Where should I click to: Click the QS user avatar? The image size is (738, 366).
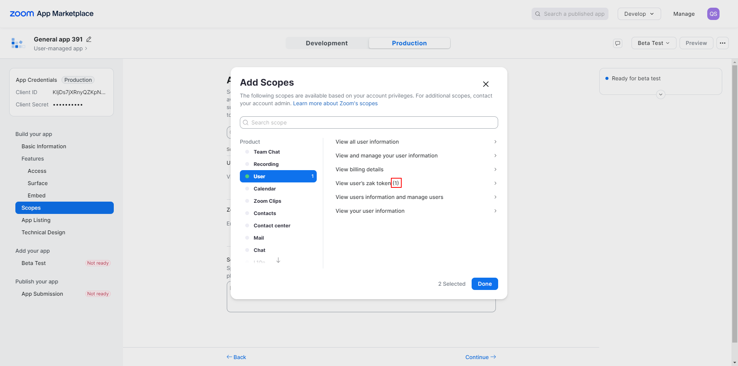click(713, 14)
